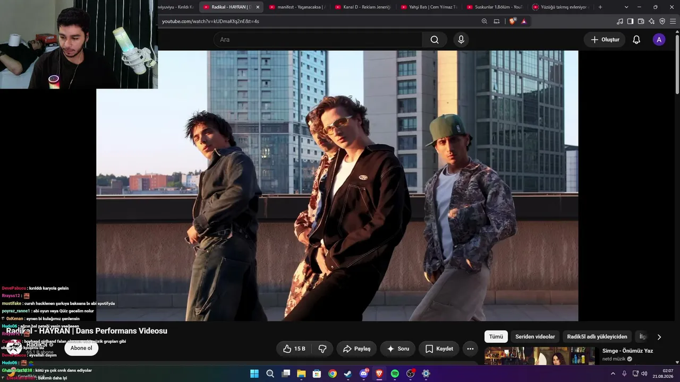Click the YouTube search magnifier button
Viewport: 680px width, 382px height.
coord(435,40)
